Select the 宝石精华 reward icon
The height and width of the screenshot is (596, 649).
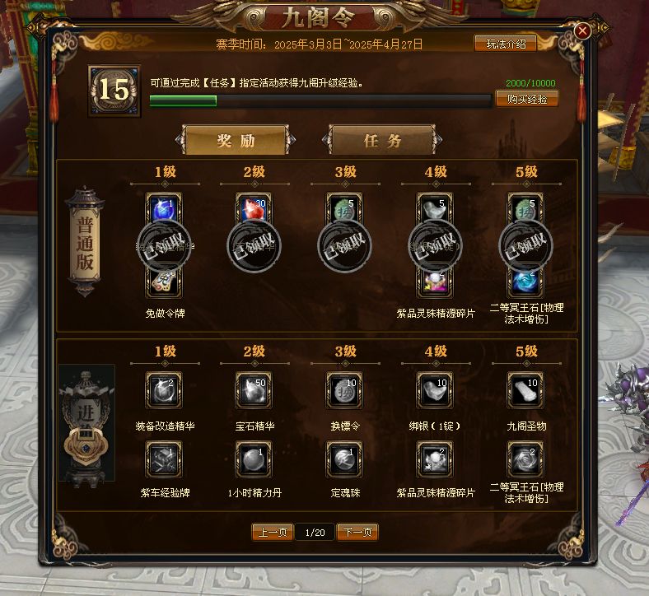(254, 390)
